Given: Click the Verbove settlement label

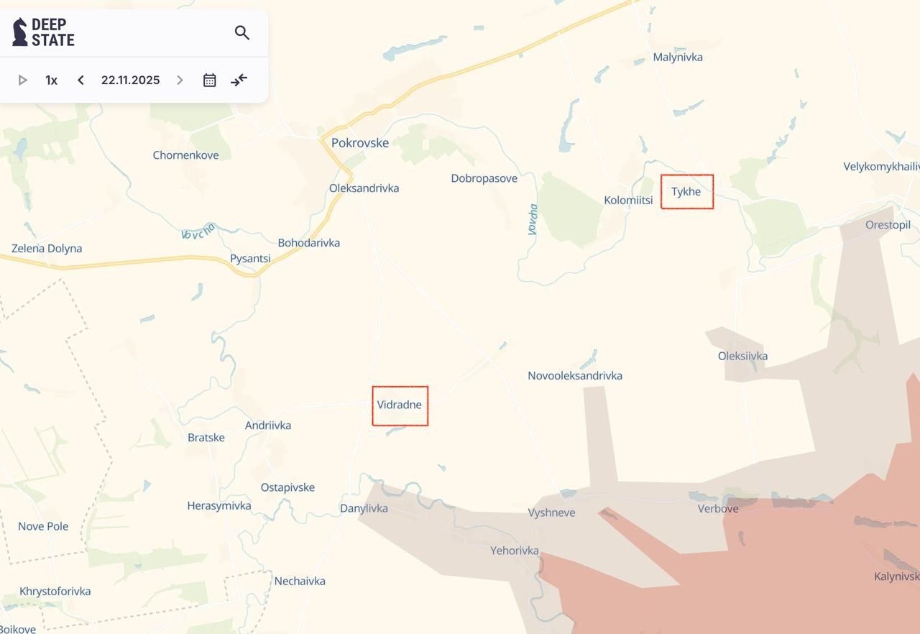Looking at the screenshot, I should [x=718, y=509].
